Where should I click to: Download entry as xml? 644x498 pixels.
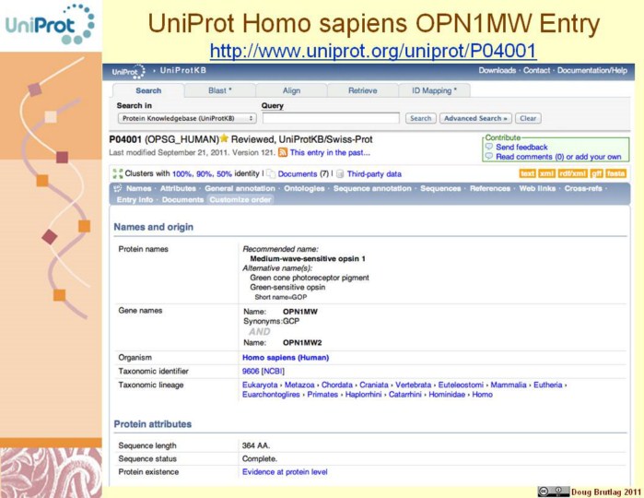coord(546,173)
